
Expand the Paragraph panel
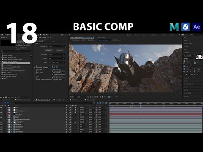click(187, 78)
